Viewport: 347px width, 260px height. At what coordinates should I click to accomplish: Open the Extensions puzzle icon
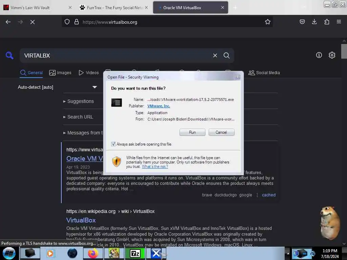(327, 22)
